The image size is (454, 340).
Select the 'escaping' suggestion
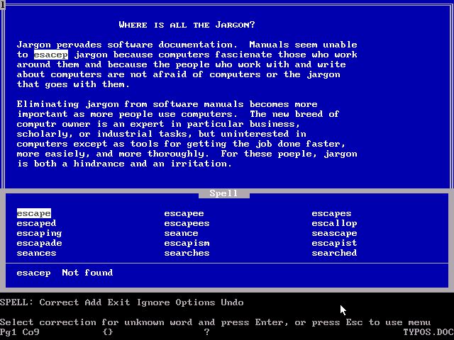tap(39, 233)
